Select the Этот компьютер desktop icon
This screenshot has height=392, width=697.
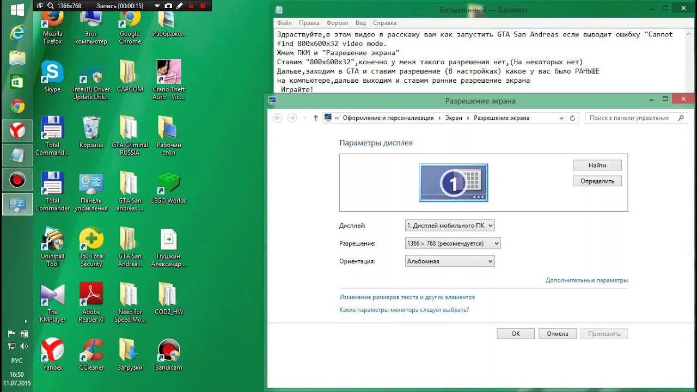click(x=91, y=28)
